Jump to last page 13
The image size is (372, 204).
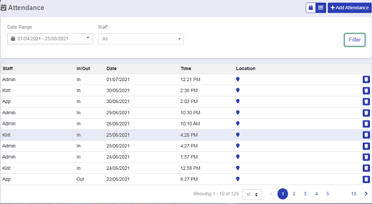click(x=354, y=194)
